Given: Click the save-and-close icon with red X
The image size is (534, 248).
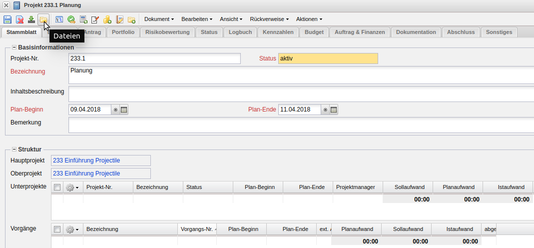Looking at the screenshot, I should tap(19, 19).
